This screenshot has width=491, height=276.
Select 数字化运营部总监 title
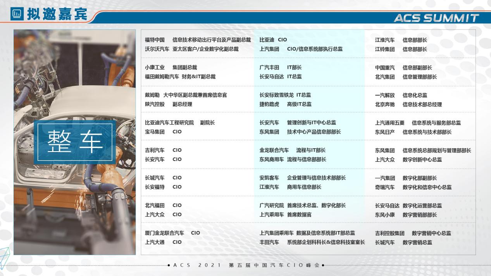click(x=422, y=206)
